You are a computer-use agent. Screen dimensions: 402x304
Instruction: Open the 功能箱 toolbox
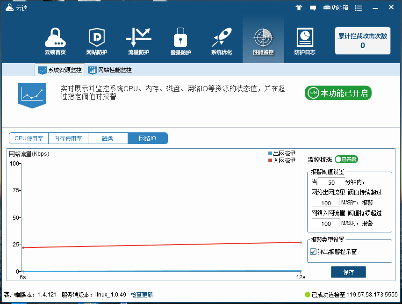point(335,8)
